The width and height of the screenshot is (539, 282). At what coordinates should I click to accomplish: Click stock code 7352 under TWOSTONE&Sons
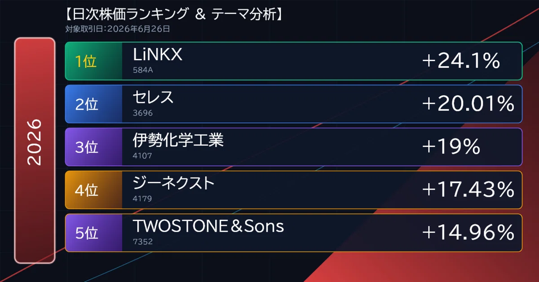[x=143, y=242]
